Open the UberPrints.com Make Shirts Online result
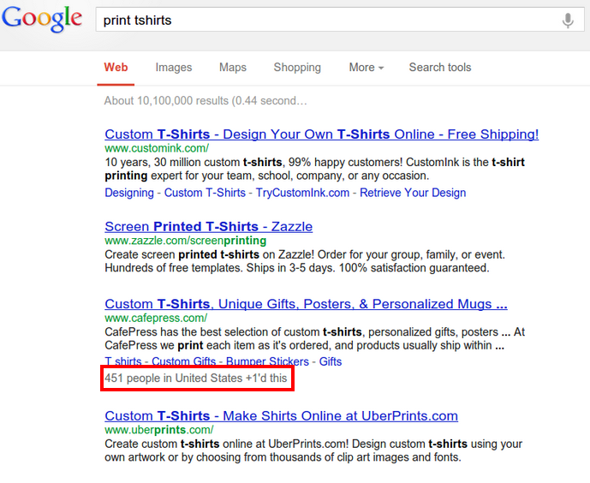 pyautogui.click(x=281, y=416)
